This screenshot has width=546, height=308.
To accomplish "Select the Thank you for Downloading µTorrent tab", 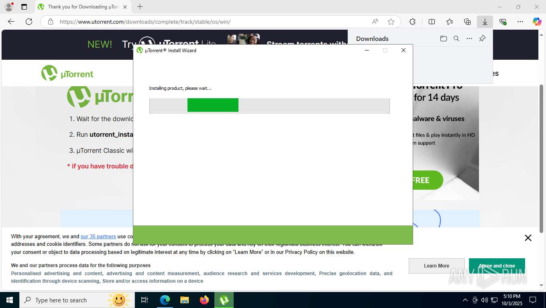I will click(83, 7).
